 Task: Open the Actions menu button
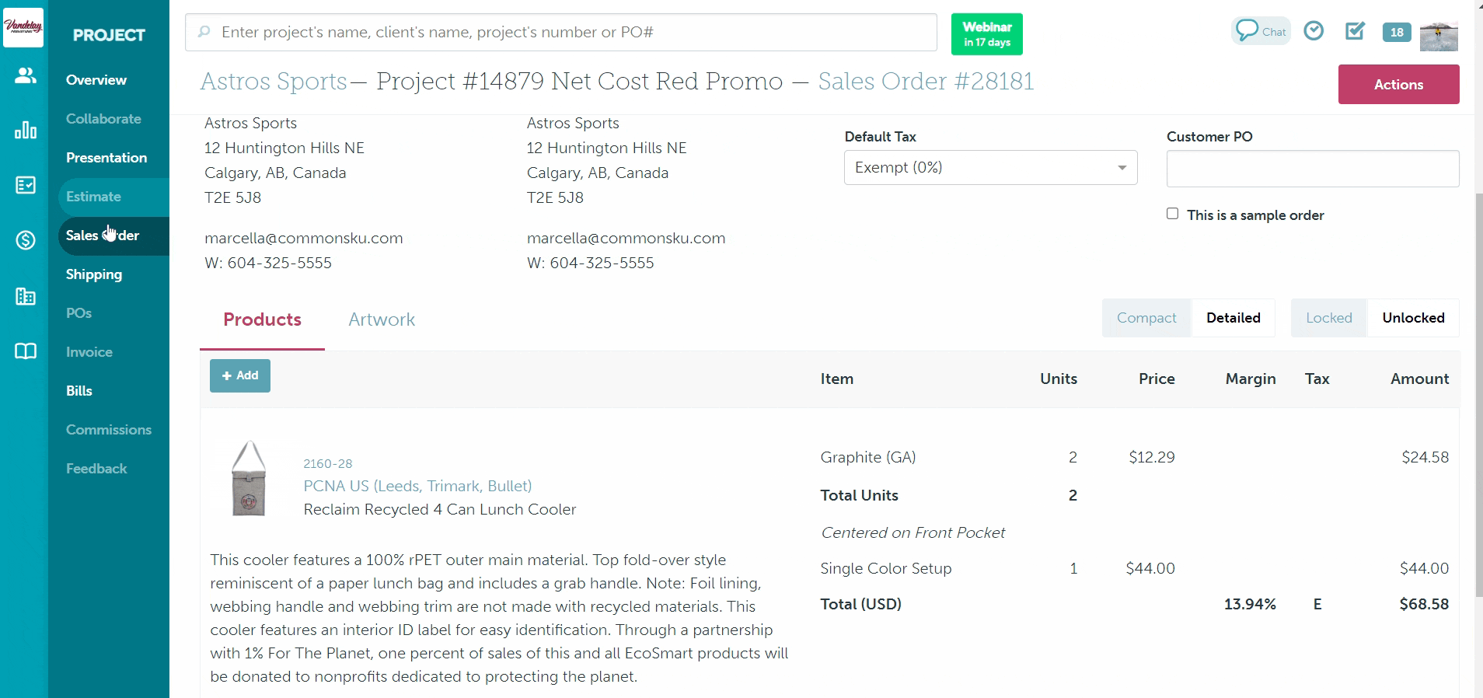pos(1398,85)
